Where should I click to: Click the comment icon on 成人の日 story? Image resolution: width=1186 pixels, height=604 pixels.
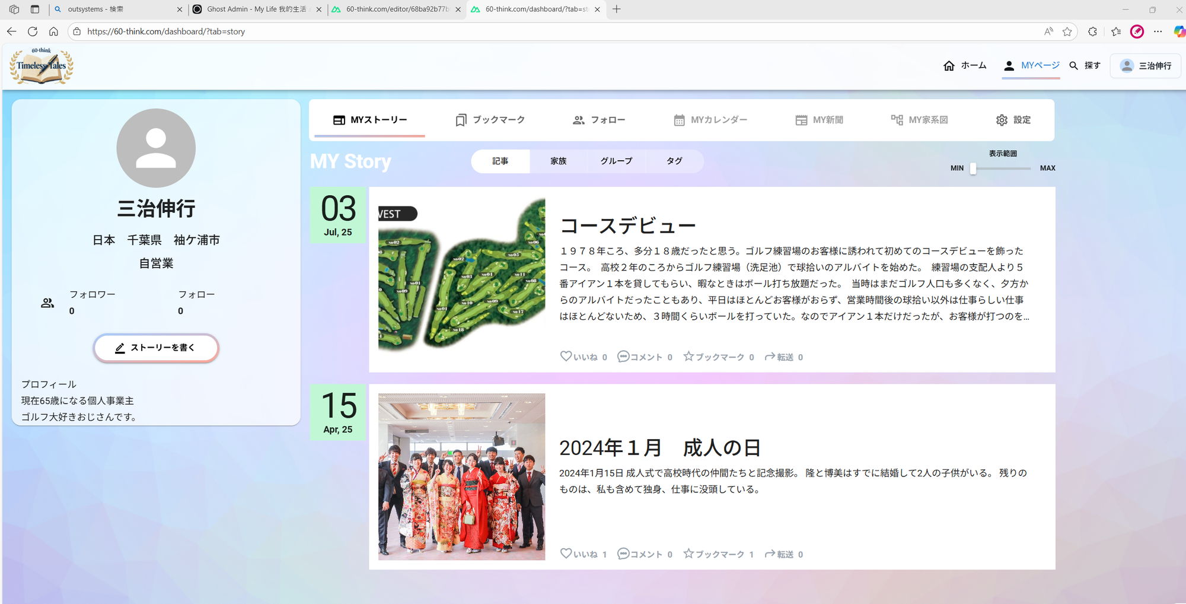(x=623, y=554)
